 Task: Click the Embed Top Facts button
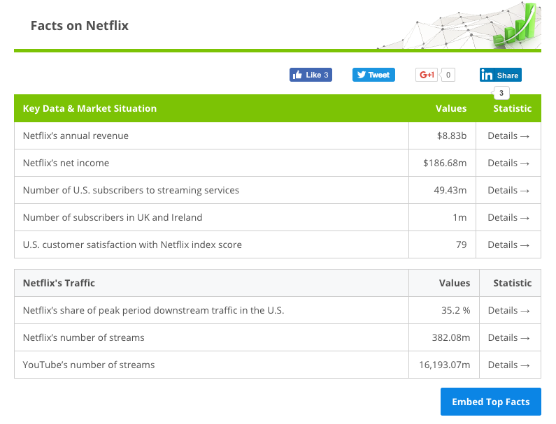(x=491, y=402)
